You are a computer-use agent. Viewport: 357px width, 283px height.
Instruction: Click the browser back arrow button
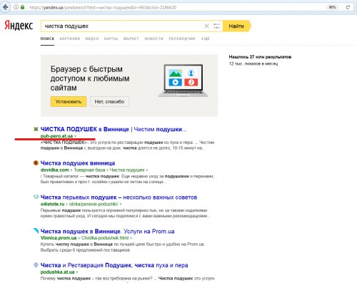pos(5,7)
